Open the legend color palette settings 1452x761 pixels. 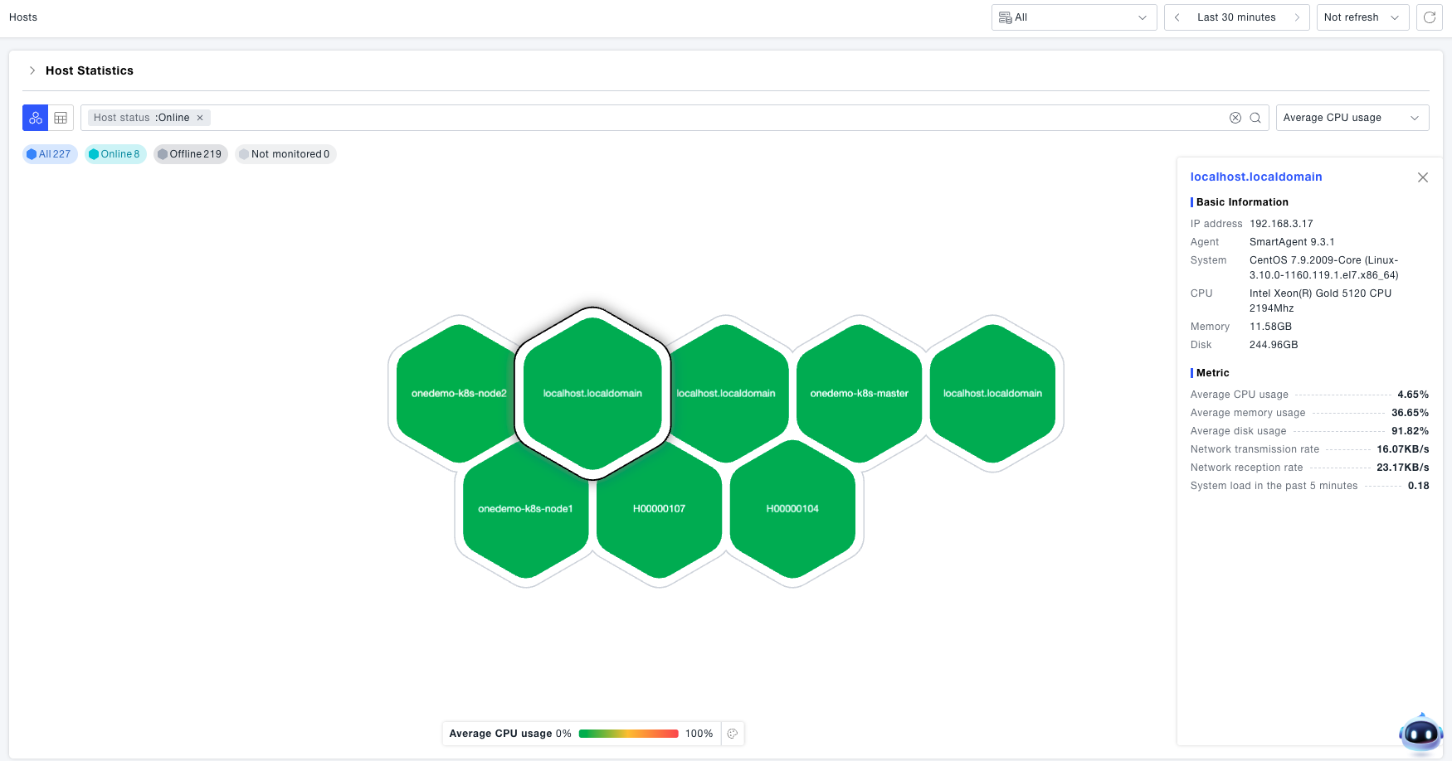(x=733, y=734)
